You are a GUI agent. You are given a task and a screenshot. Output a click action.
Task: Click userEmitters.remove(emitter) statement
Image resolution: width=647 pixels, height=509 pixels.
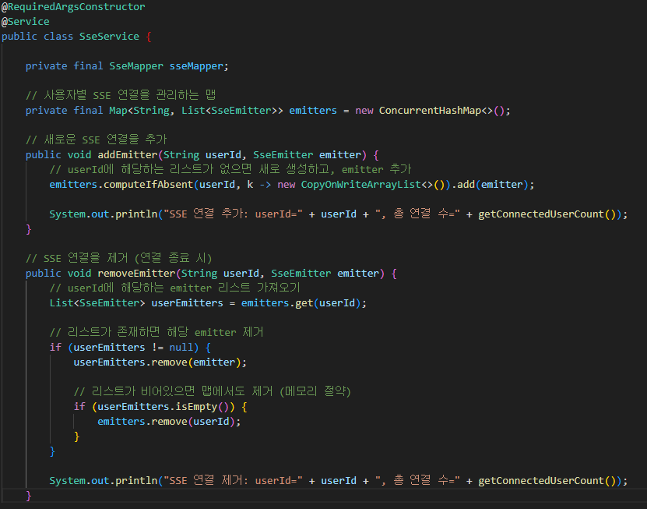point(160,362)
